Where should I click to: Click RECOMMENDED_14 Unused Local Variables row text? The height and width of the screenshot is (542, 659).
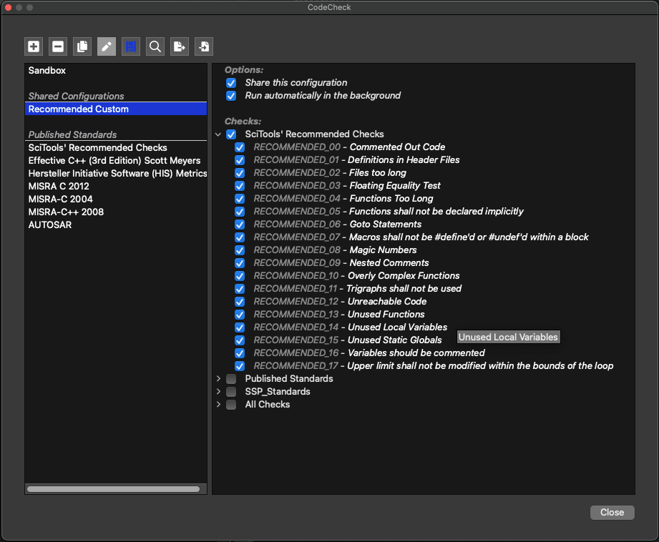point(351,327)
